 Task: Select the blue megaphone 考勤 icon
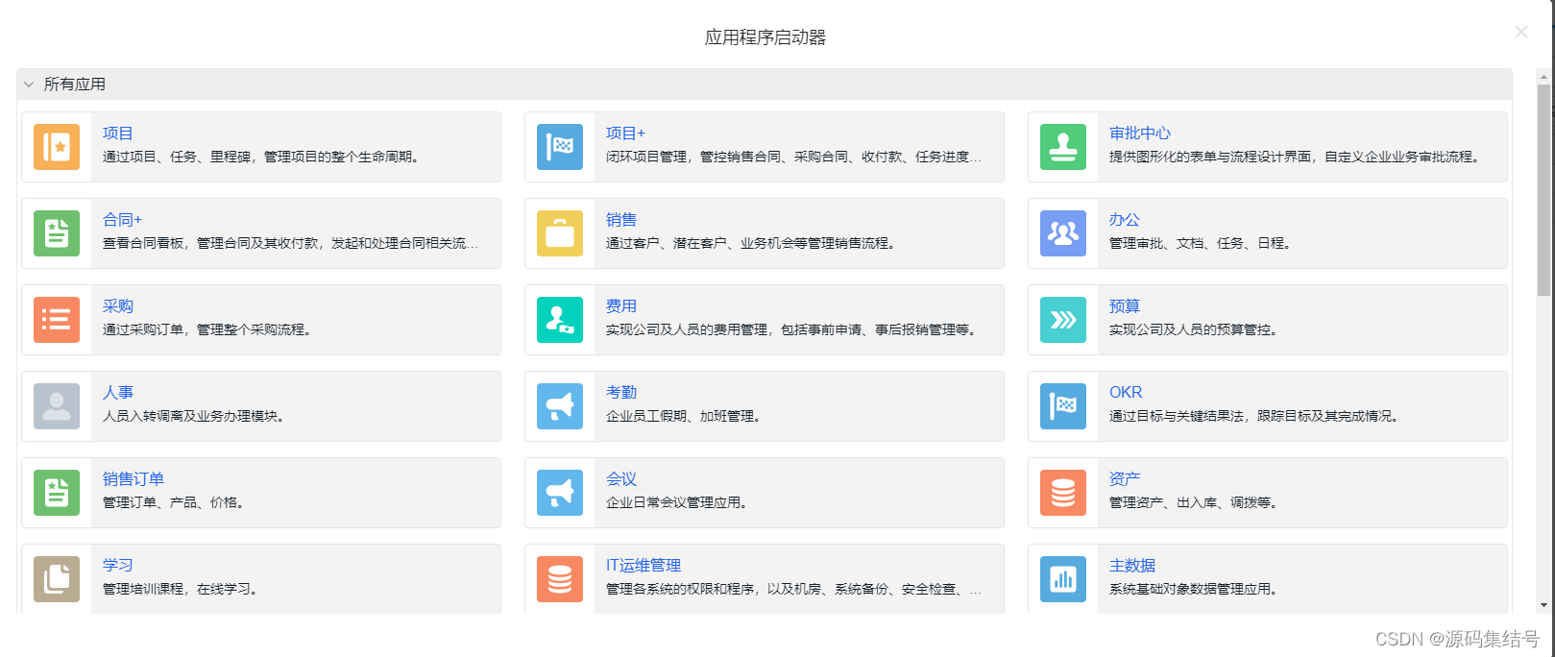[560, 406]
